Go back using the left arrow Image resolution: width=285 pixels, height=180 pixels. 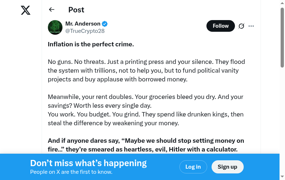pos(52,10)
